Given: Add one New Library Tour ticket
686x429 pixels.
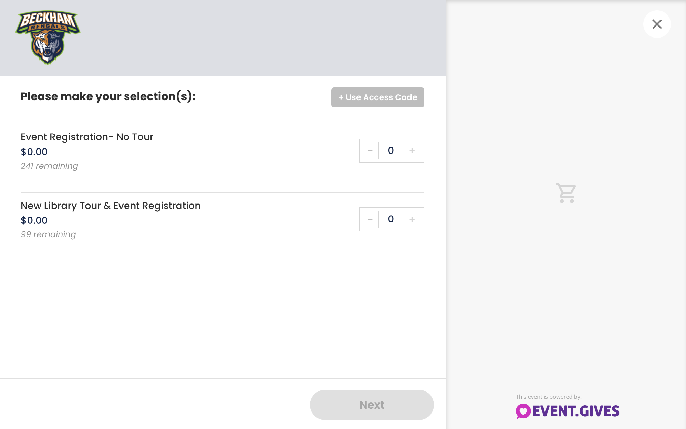Looking at the screenshot, I should click(x=412, y=219).
